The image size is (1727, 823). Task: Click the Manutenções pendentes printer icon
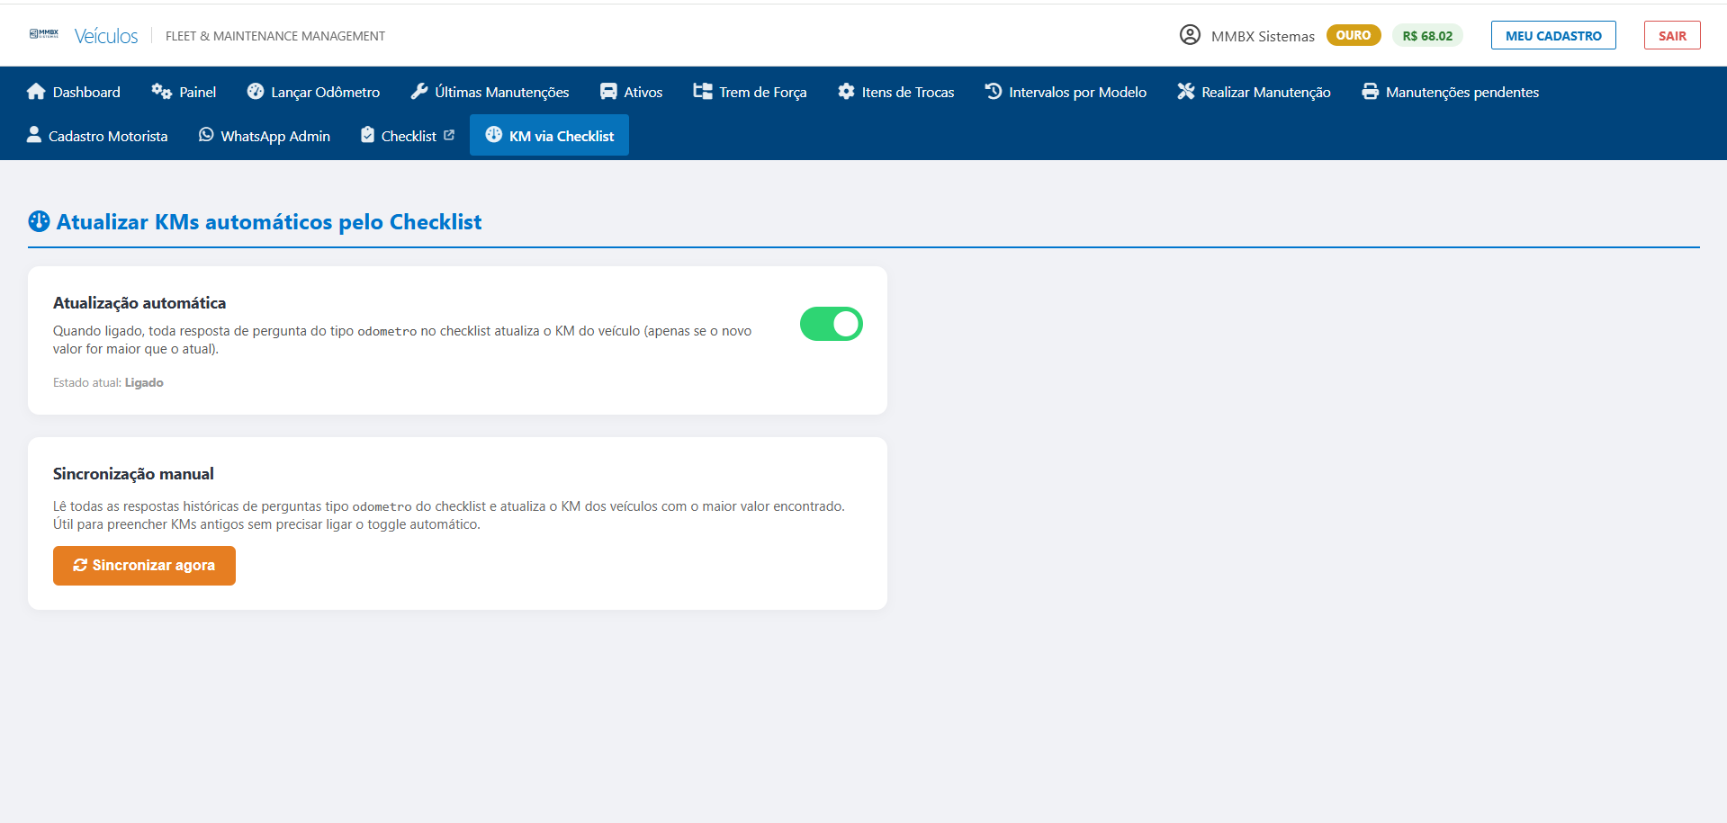pyautogui.click(x=1370, y=92)
